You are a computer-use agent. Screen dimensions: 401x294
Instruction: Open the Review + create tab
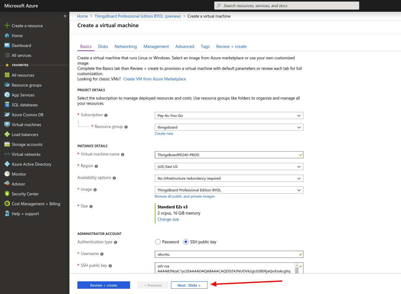231,46
